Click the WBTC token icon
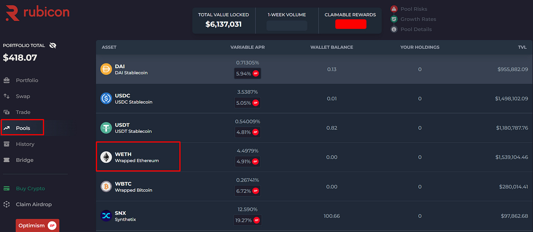 (x=106, y=186)
